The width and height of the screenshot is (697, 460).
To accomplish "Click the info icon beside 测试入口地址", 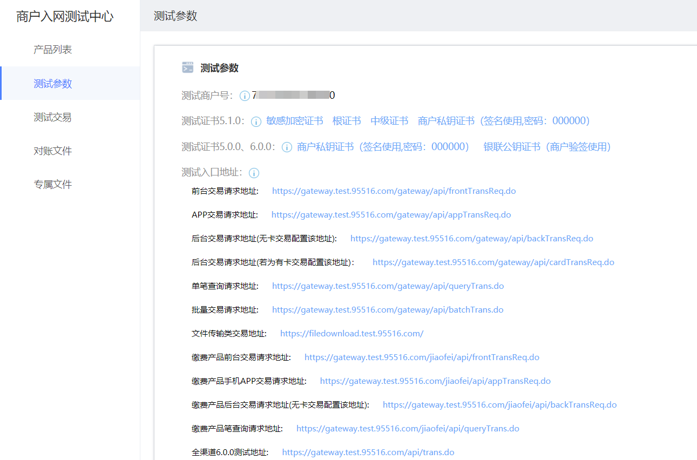I will tap(253, 173).
